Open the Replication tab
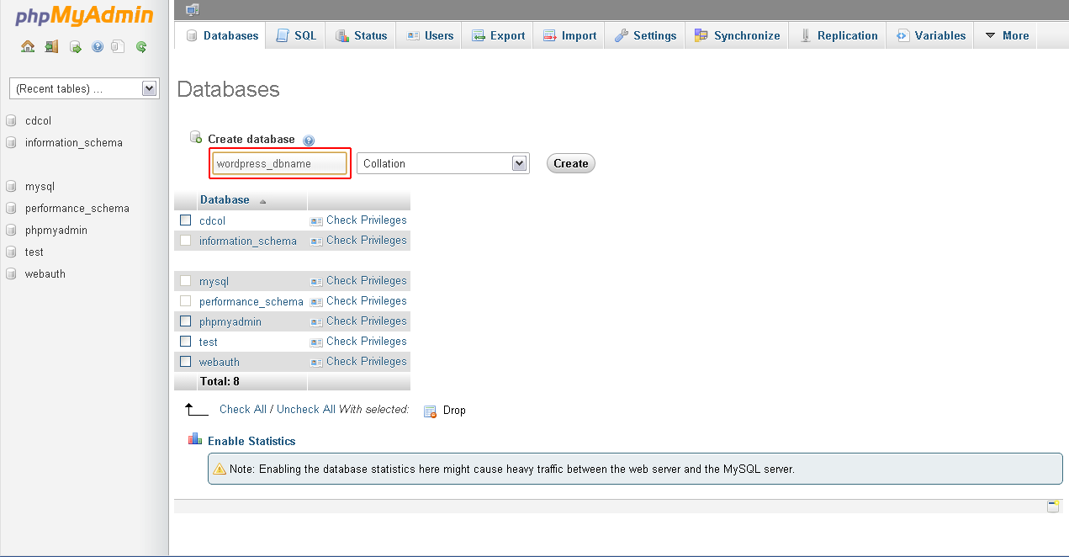This screenshot has height=557, width=1069. pyautogui.click(x=838, y=35)
